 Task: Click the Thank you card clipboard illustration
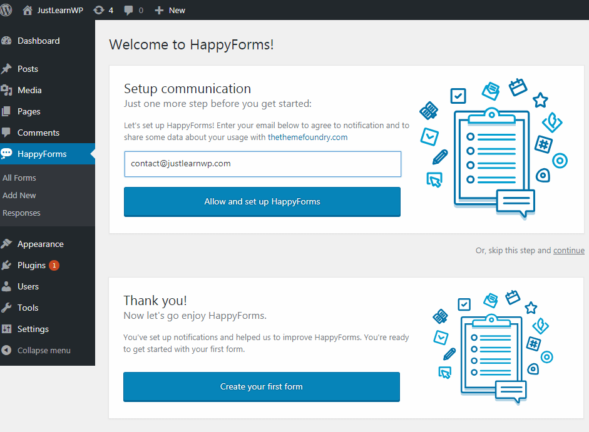click(x=493, y=347)
